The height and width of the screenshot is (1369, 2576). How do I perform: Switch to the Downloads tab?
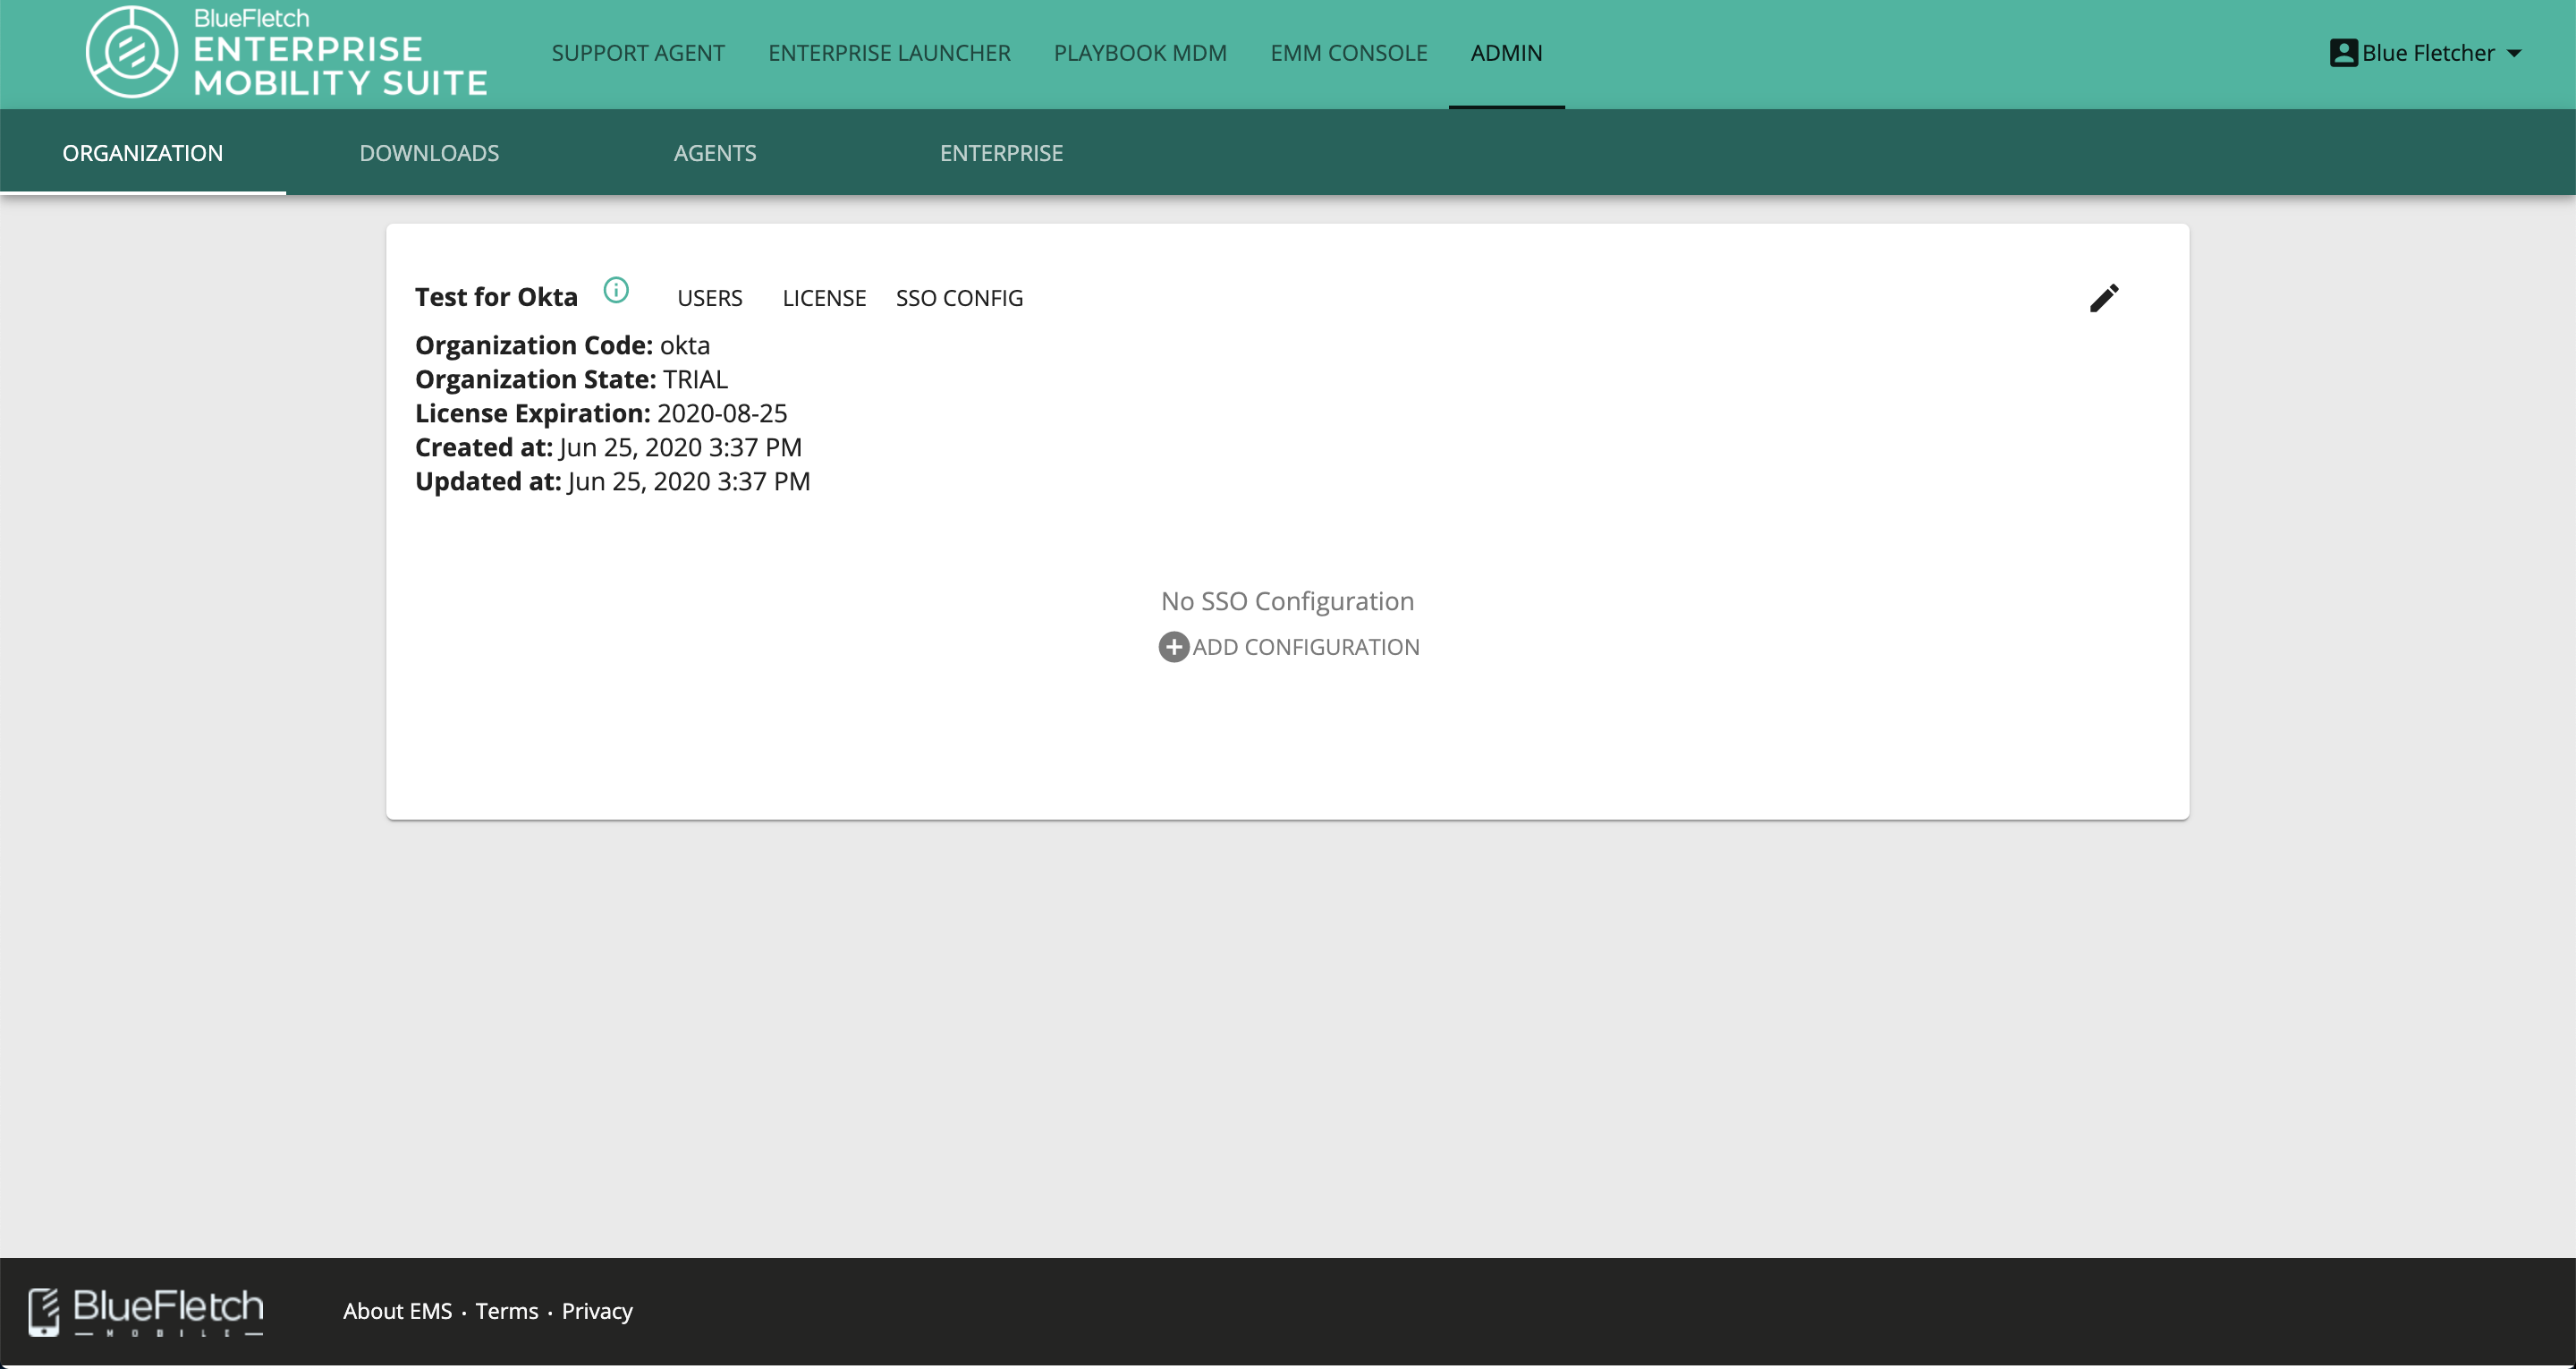click(x=429, y=153)
